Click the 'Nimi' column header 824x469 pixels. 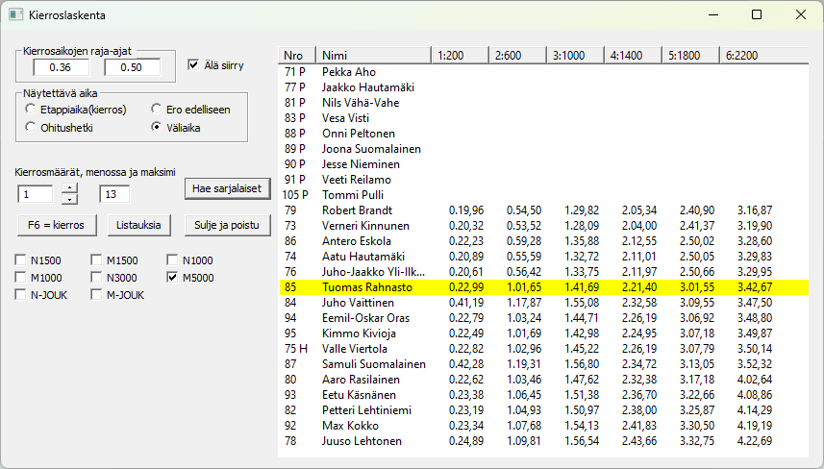pyautogui.click(x=372, y=55)
